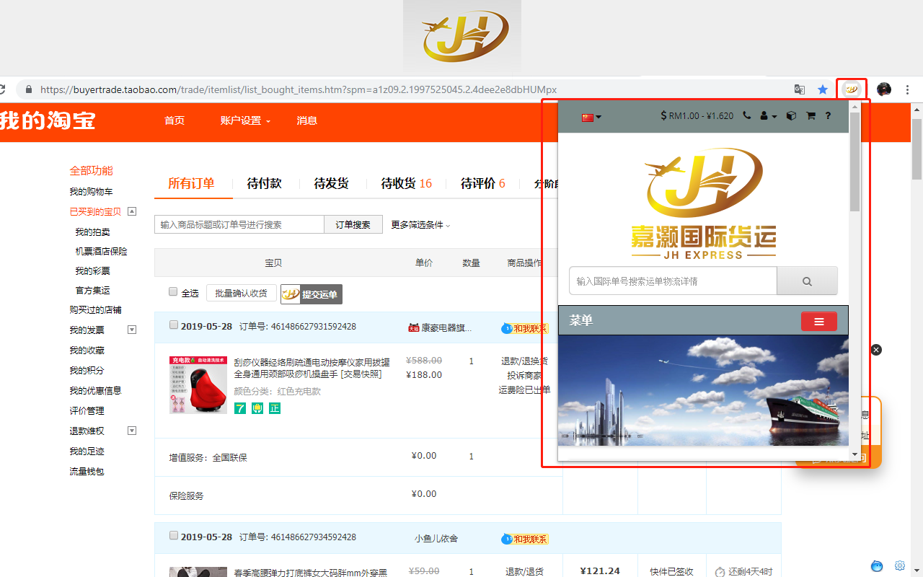The height and width of the screenshot is (577, 923).
Task: Click the magnifier search button in popup
Action: point(807,281)
